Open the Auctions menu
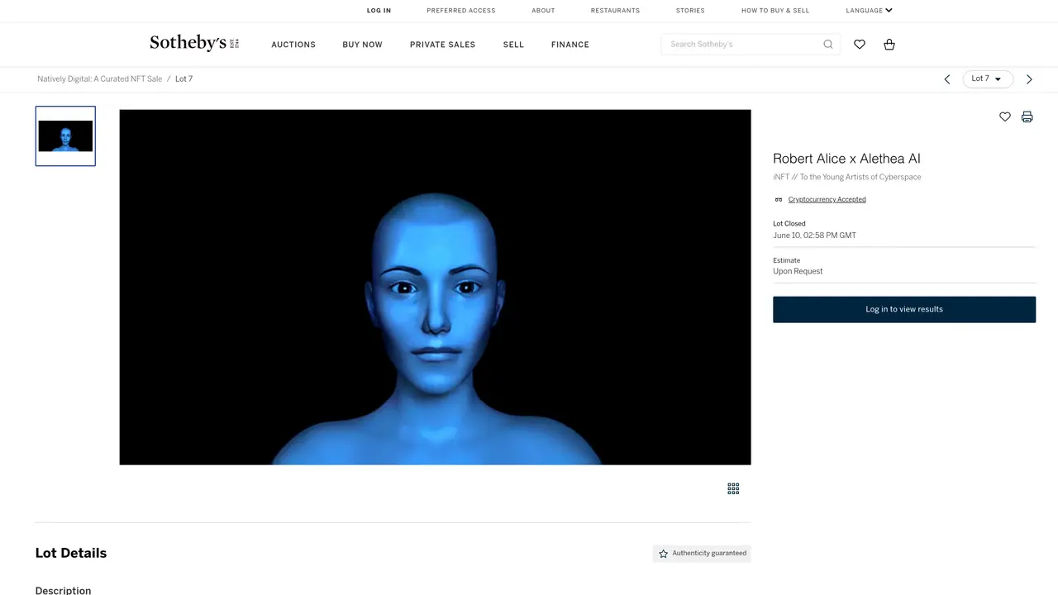Viewport: 1058px width, 595px height. click(x=293, y=45)
